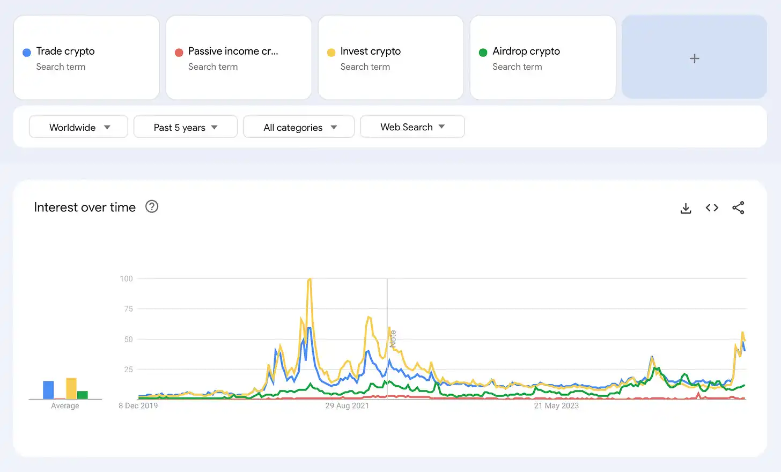This screenshot has height=472, width=781.
Task: Click the green dot beside Airdrop crypto
Action: [x=483, y=53]
